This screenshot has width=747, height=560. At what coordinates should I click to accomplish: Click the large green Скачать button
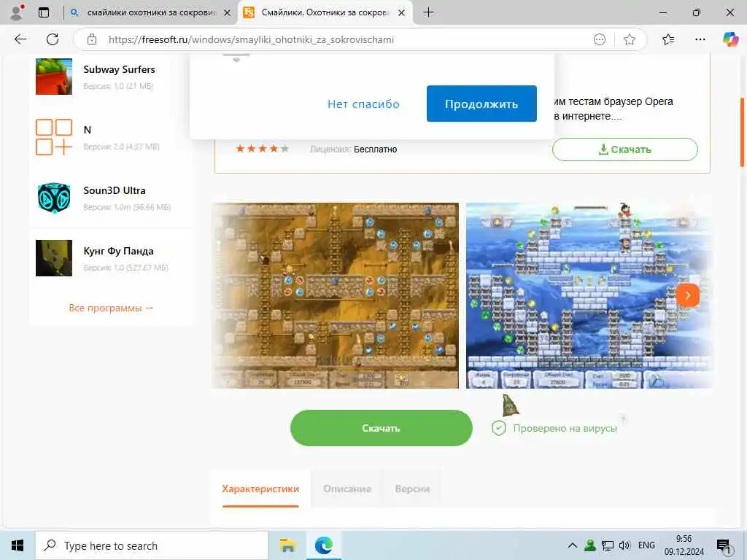pyautogui.click(x=381, y=428)
